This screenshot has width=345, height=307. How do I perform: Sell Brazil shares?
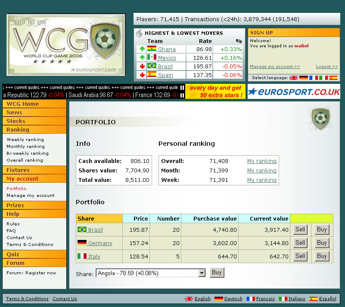coord(300,230)
